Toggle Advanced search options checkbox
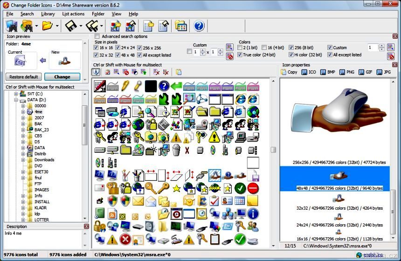This screenshot has height=261, width=401. (x=97, y=36)
